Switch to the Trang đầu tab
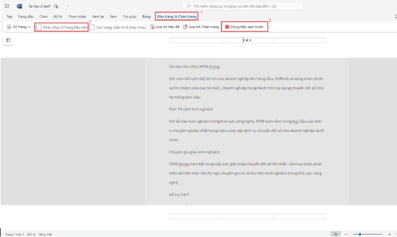The image size is (397, 237). (x=26, y=16)
